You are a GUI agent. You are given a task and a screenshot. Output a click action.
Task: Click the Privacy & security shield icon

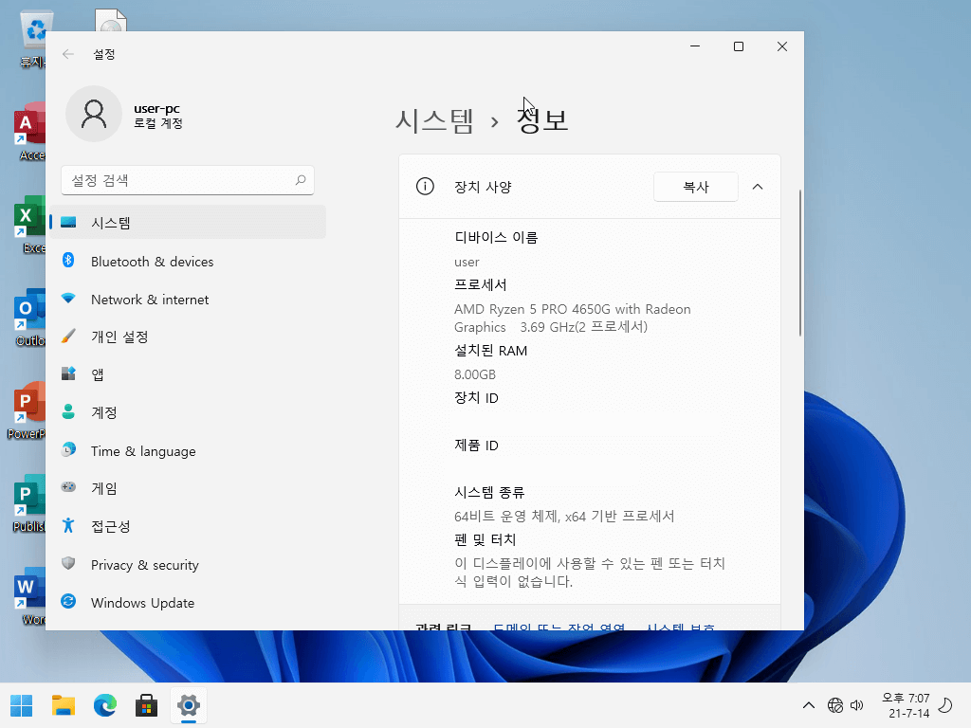coord(68,563)
